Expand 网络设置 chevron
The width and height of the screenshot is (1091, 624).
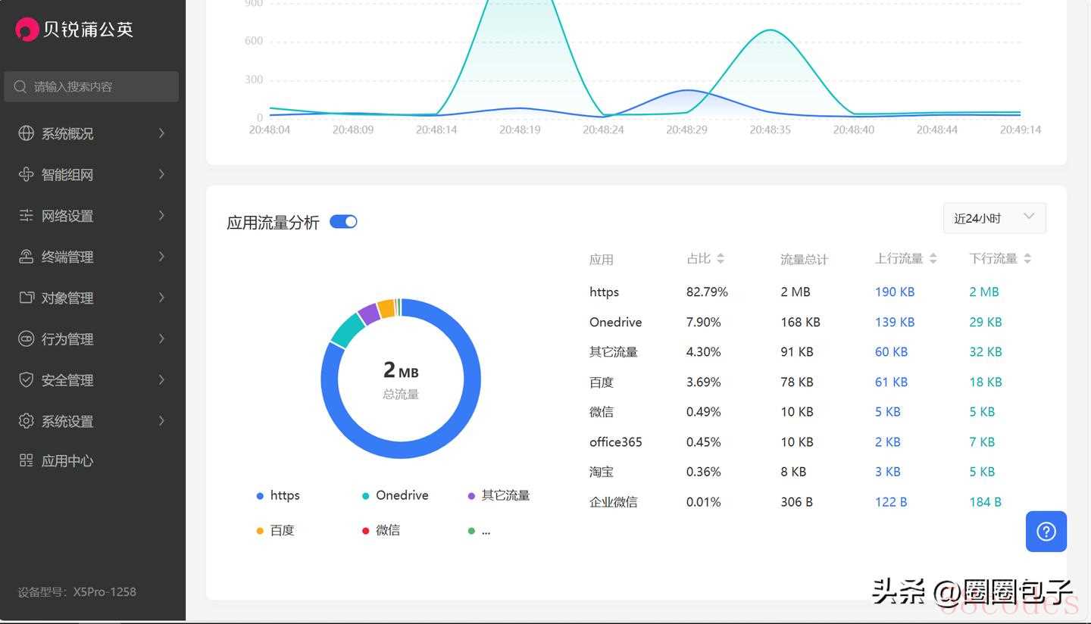[x=161, y=216]
